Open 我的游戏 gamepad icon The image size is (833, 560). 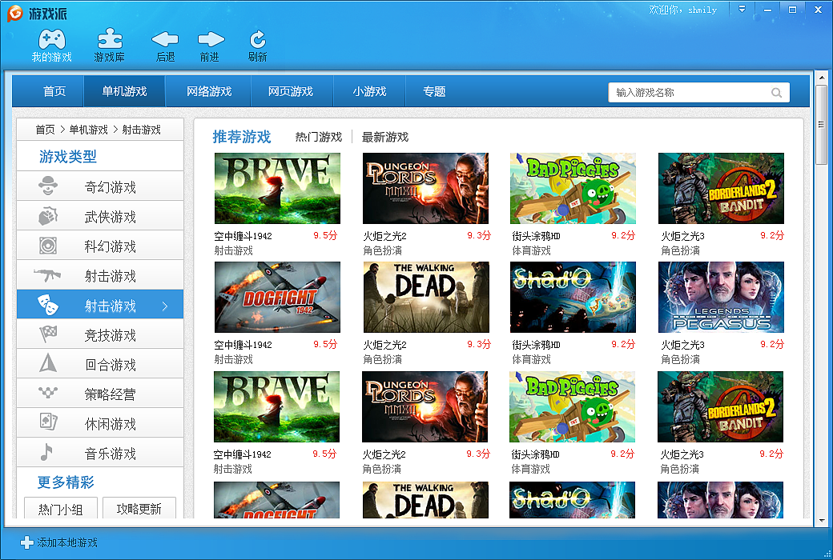(51, 39)
